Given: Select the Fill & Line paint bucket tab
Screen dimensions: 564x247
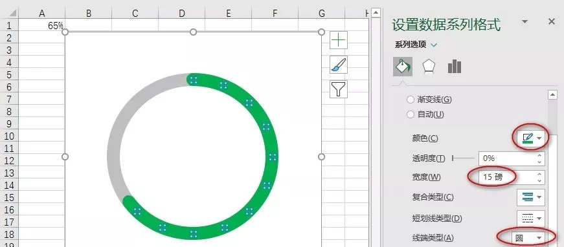Looking at the screenshot, I should coord(403,67).
